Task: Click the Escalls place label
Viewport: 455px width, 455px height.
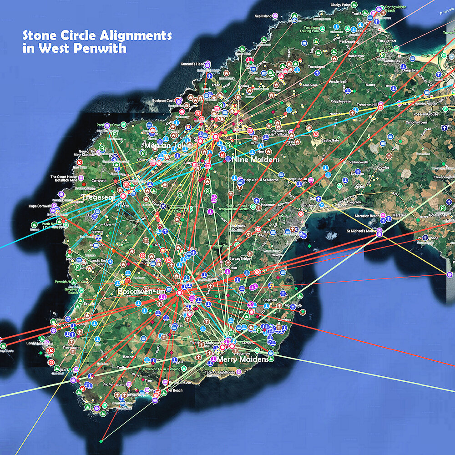Action: [89, 303]
